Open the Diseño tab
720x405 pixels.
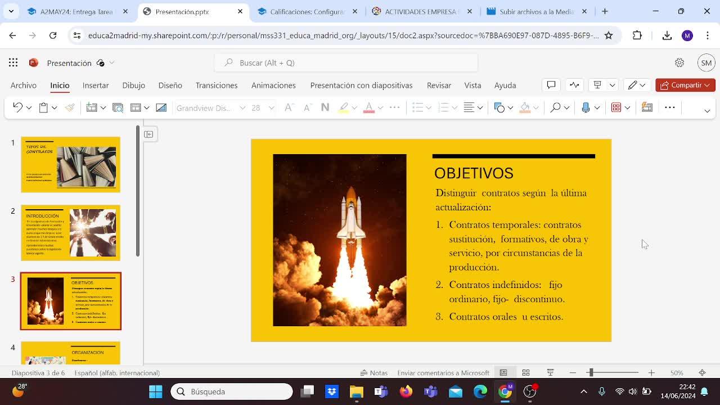point(170,85)
